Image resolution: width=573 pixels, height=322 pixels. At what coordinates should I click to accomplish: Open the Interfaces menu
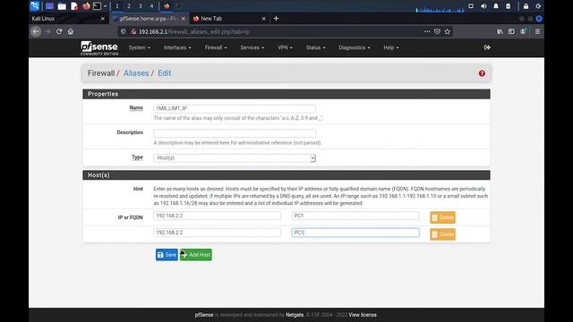(177, 47)
